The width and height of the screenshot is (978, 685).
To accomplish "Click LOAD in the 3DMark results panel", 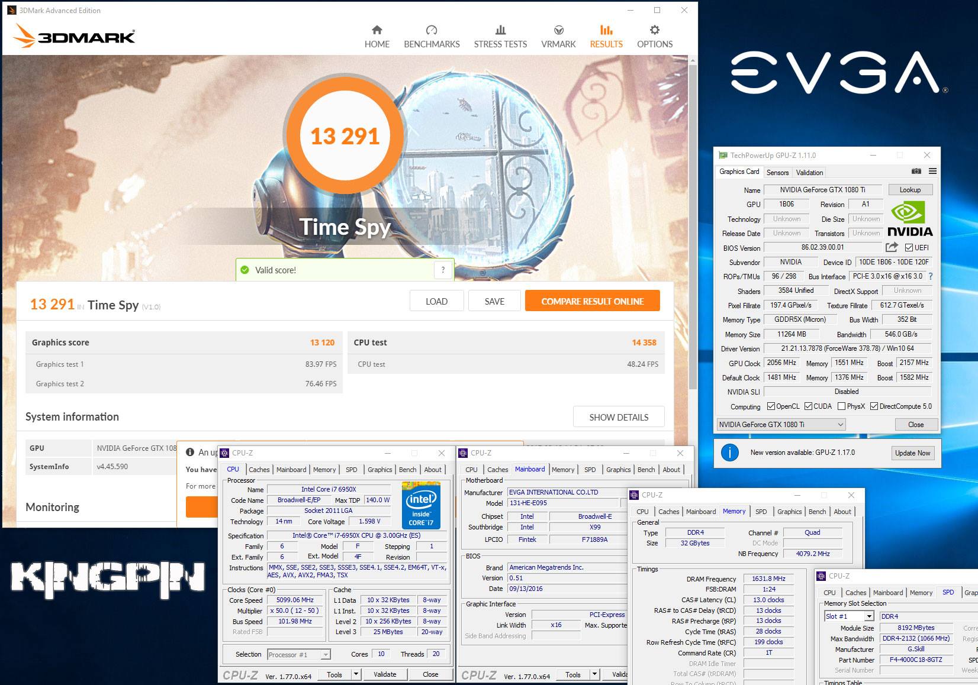I will tap(436, 301).
